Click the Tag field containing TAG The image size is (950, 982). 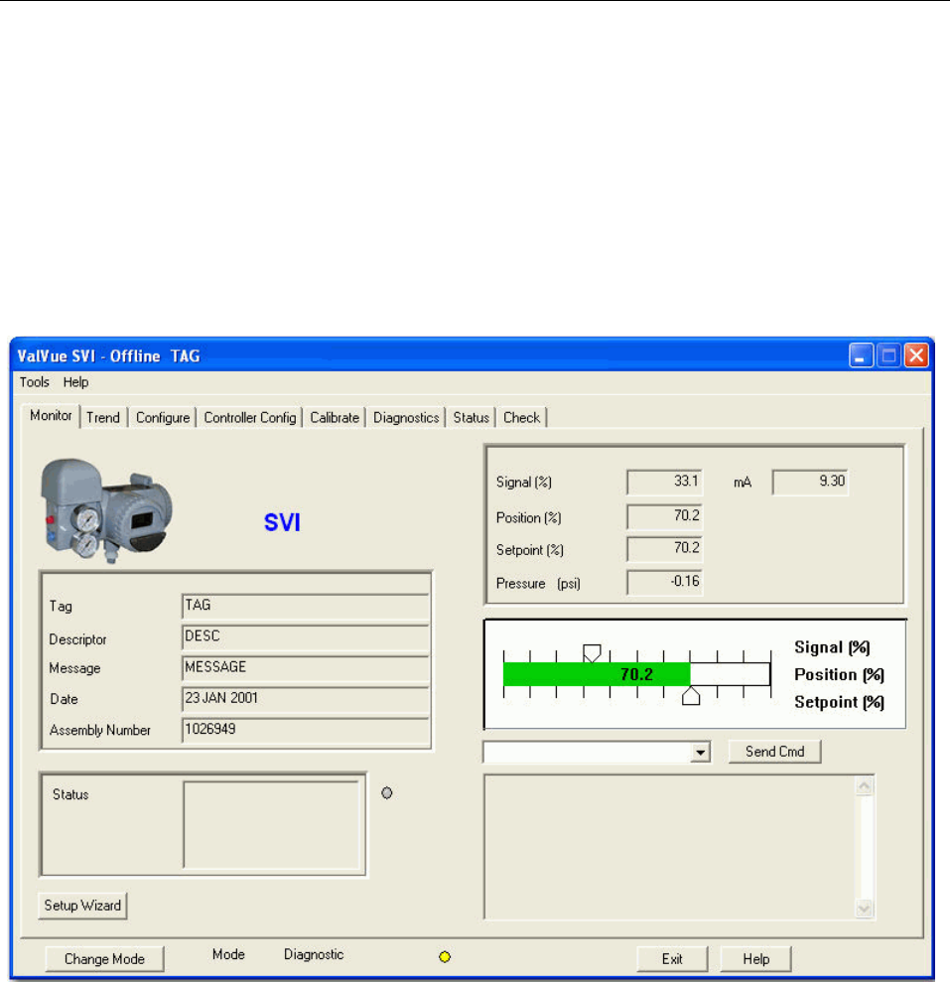pyautogui.click(x=306, y=607)
